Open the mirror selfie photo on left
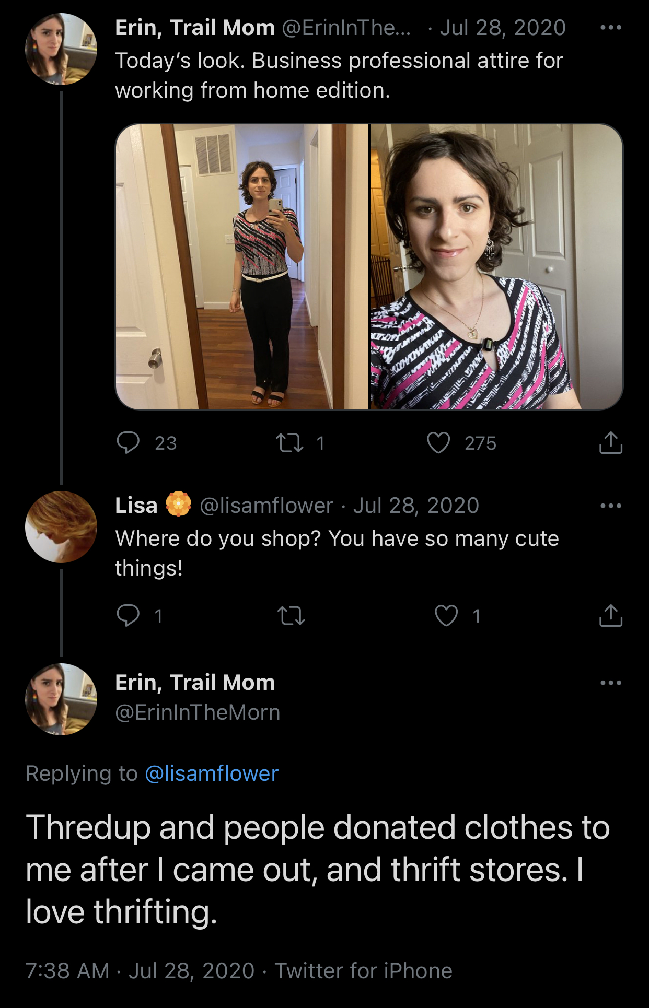 pos(242,266)
